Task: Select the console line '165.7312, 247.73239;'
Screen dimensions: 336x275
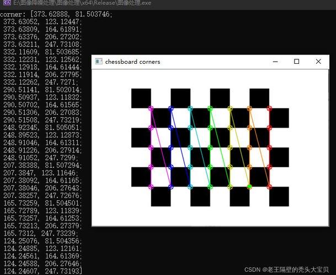Action: pos(41,233)
